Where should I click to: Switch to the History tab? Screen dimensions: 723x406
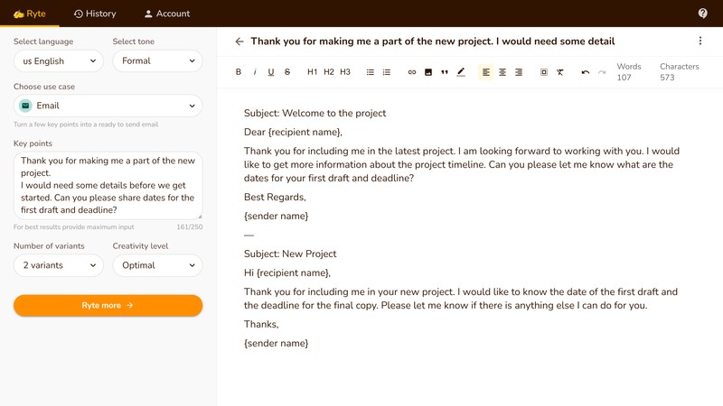95,14
